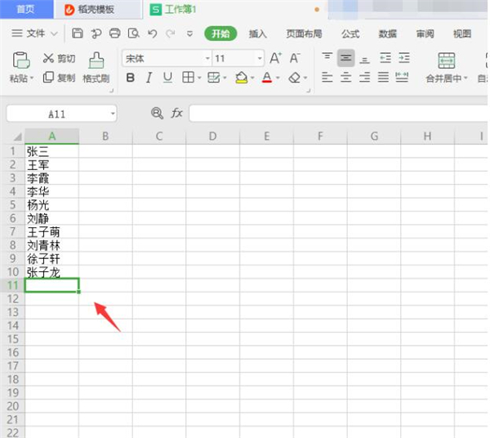Toggle Bold formatting
This screenshot has width=490, height=438.
pyautogui.click(x=131, y=78)
